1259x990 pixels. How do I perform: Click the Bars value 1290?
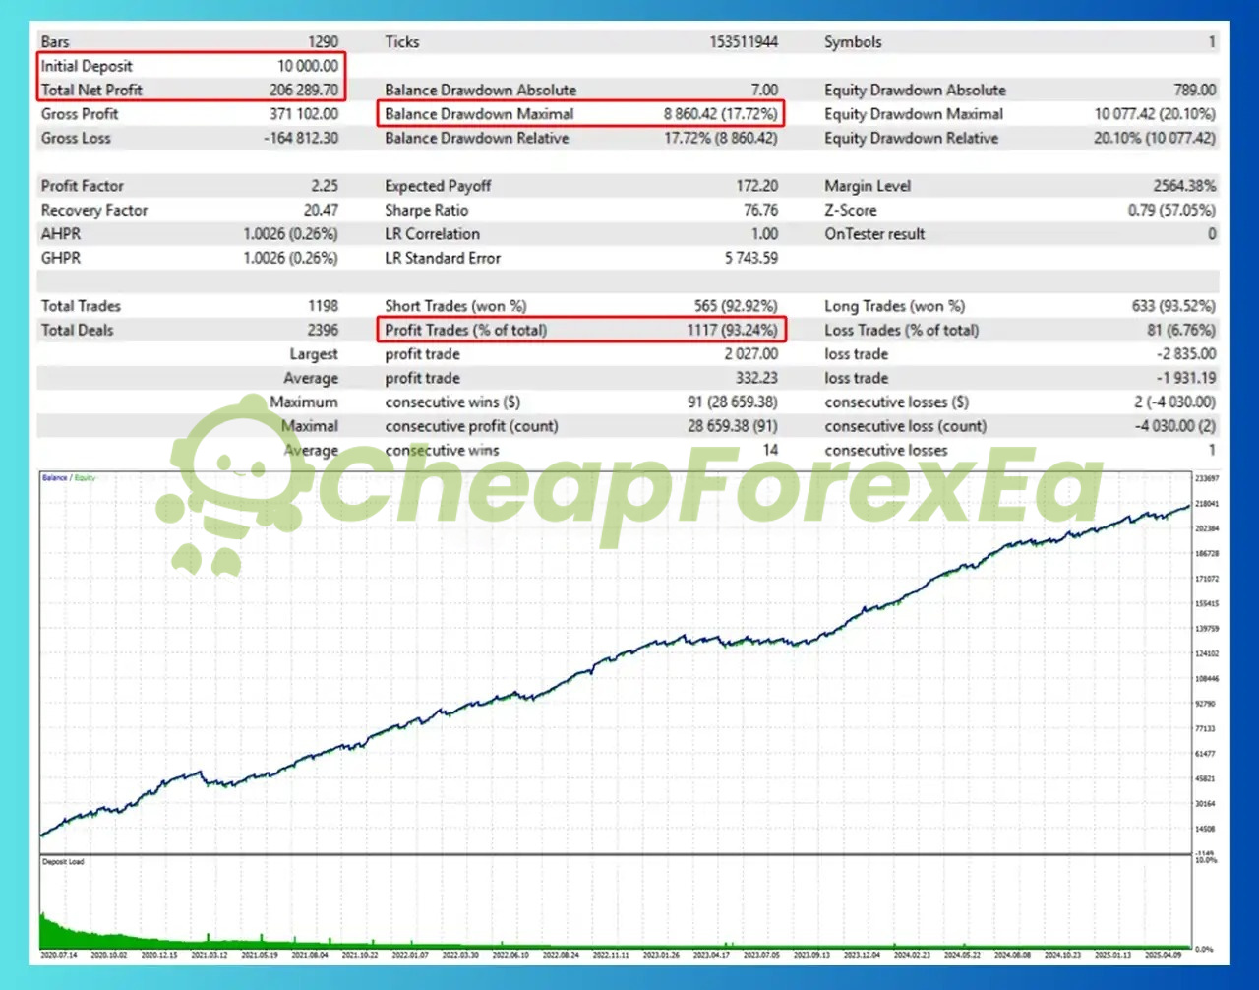323,42
